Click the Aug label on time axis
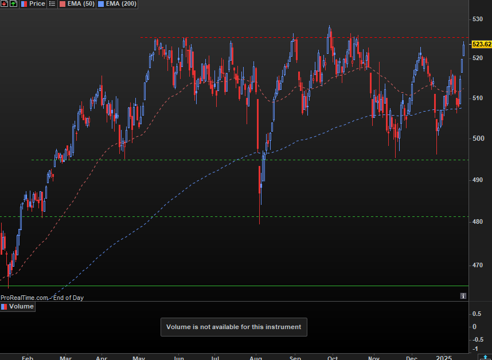Viewport: 492px width, 360px height. 256,358
